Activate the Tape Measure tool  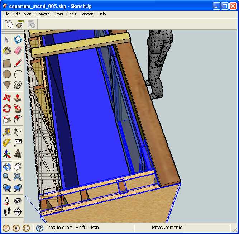click(x=6, y=132)
